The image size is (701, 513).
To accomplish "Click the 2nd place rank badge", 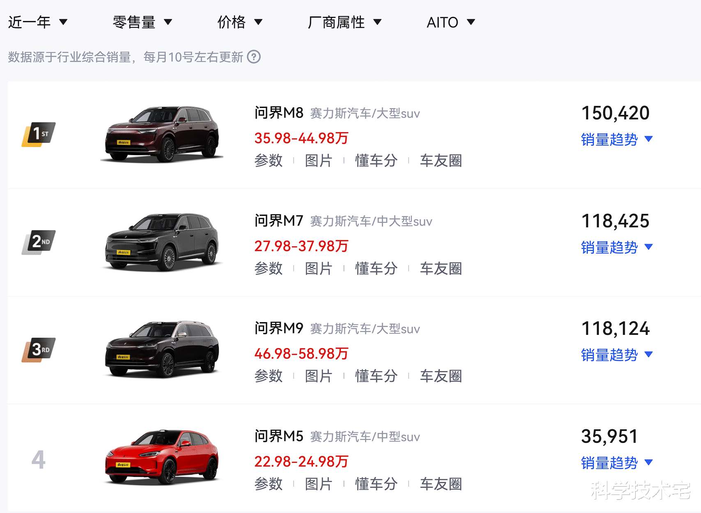I will click(39, 242).
